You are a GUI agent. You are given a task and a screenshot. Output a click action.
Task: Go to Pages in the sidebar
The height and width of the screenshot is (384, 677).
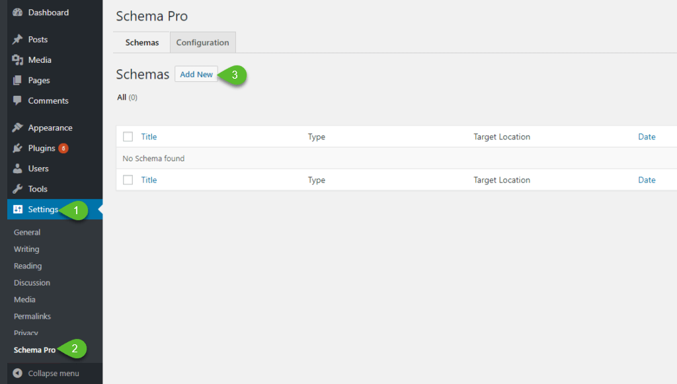[39, 80]
